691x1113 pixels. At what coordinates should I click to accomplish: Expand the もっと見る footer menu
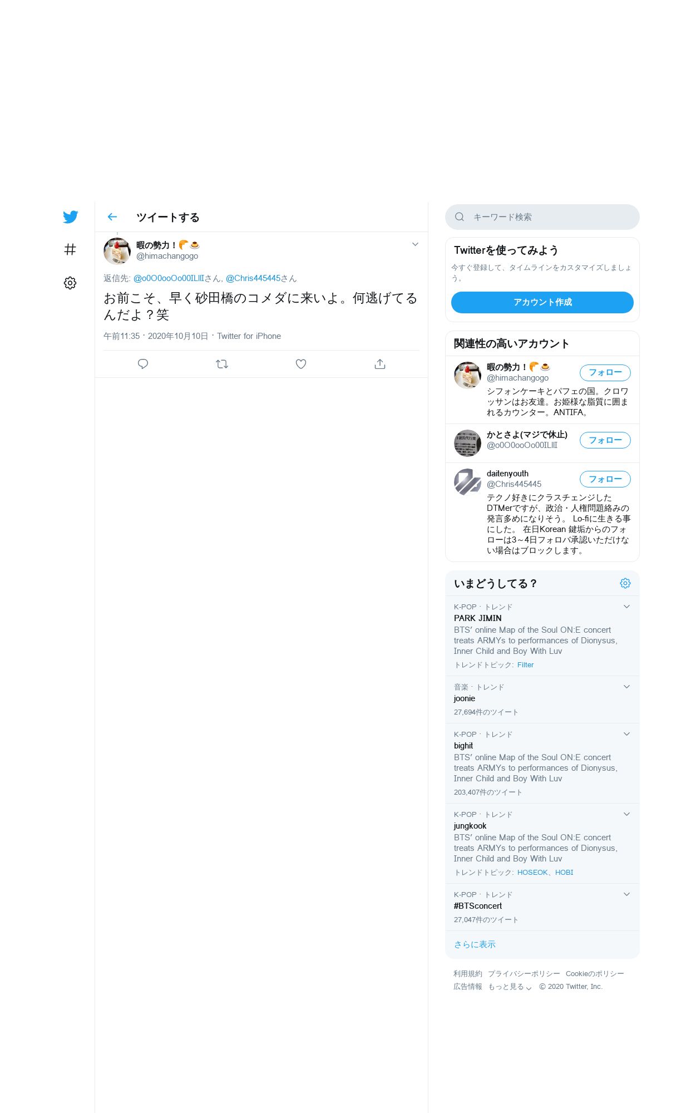click(510, 987)
